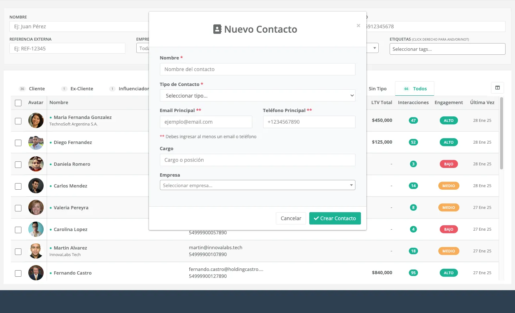Check the box for Diego Fernandez
The image size is (515, 313).
point(18,143)
